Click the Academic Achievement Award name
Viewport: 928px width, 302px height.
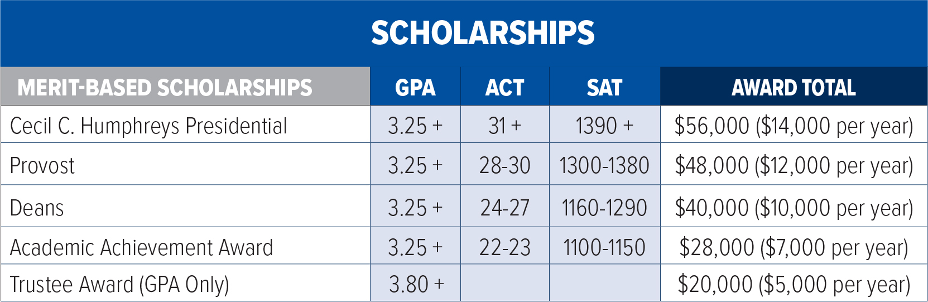(142, 247)
